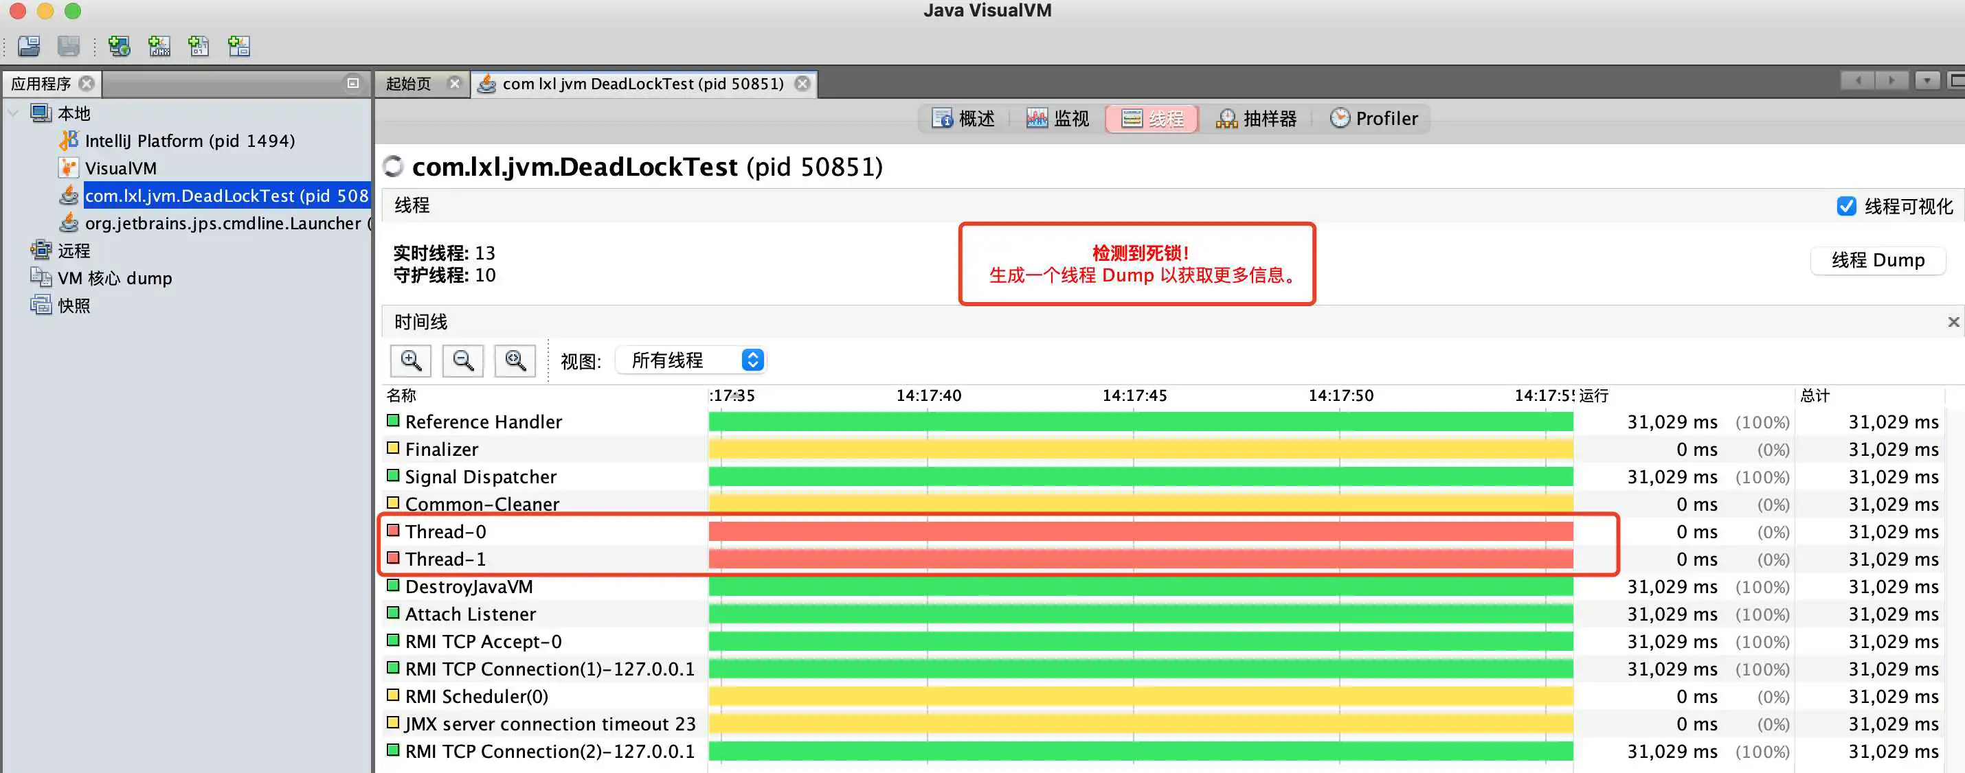1965x773 pixels.
Task: Zoom in on the thread timeline
Action: pos(410,360)
